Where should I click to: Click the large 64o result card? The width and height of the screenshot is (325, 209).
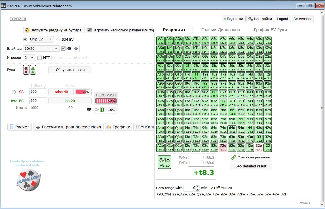[x=164, y=162]
